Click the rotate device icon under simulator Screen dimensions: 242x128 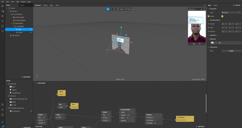click(x=200, y=44)
